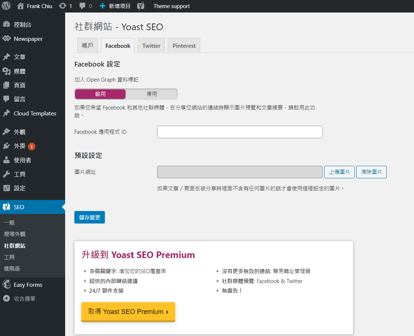Click the 媒體 media library icon

pos(6,71)
